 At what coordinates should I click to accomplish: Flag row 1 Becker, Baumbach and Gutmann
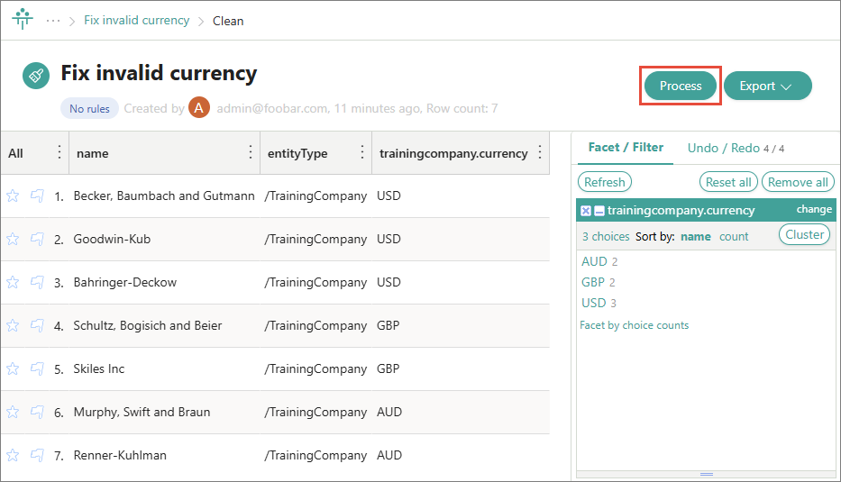coord(37,196)
